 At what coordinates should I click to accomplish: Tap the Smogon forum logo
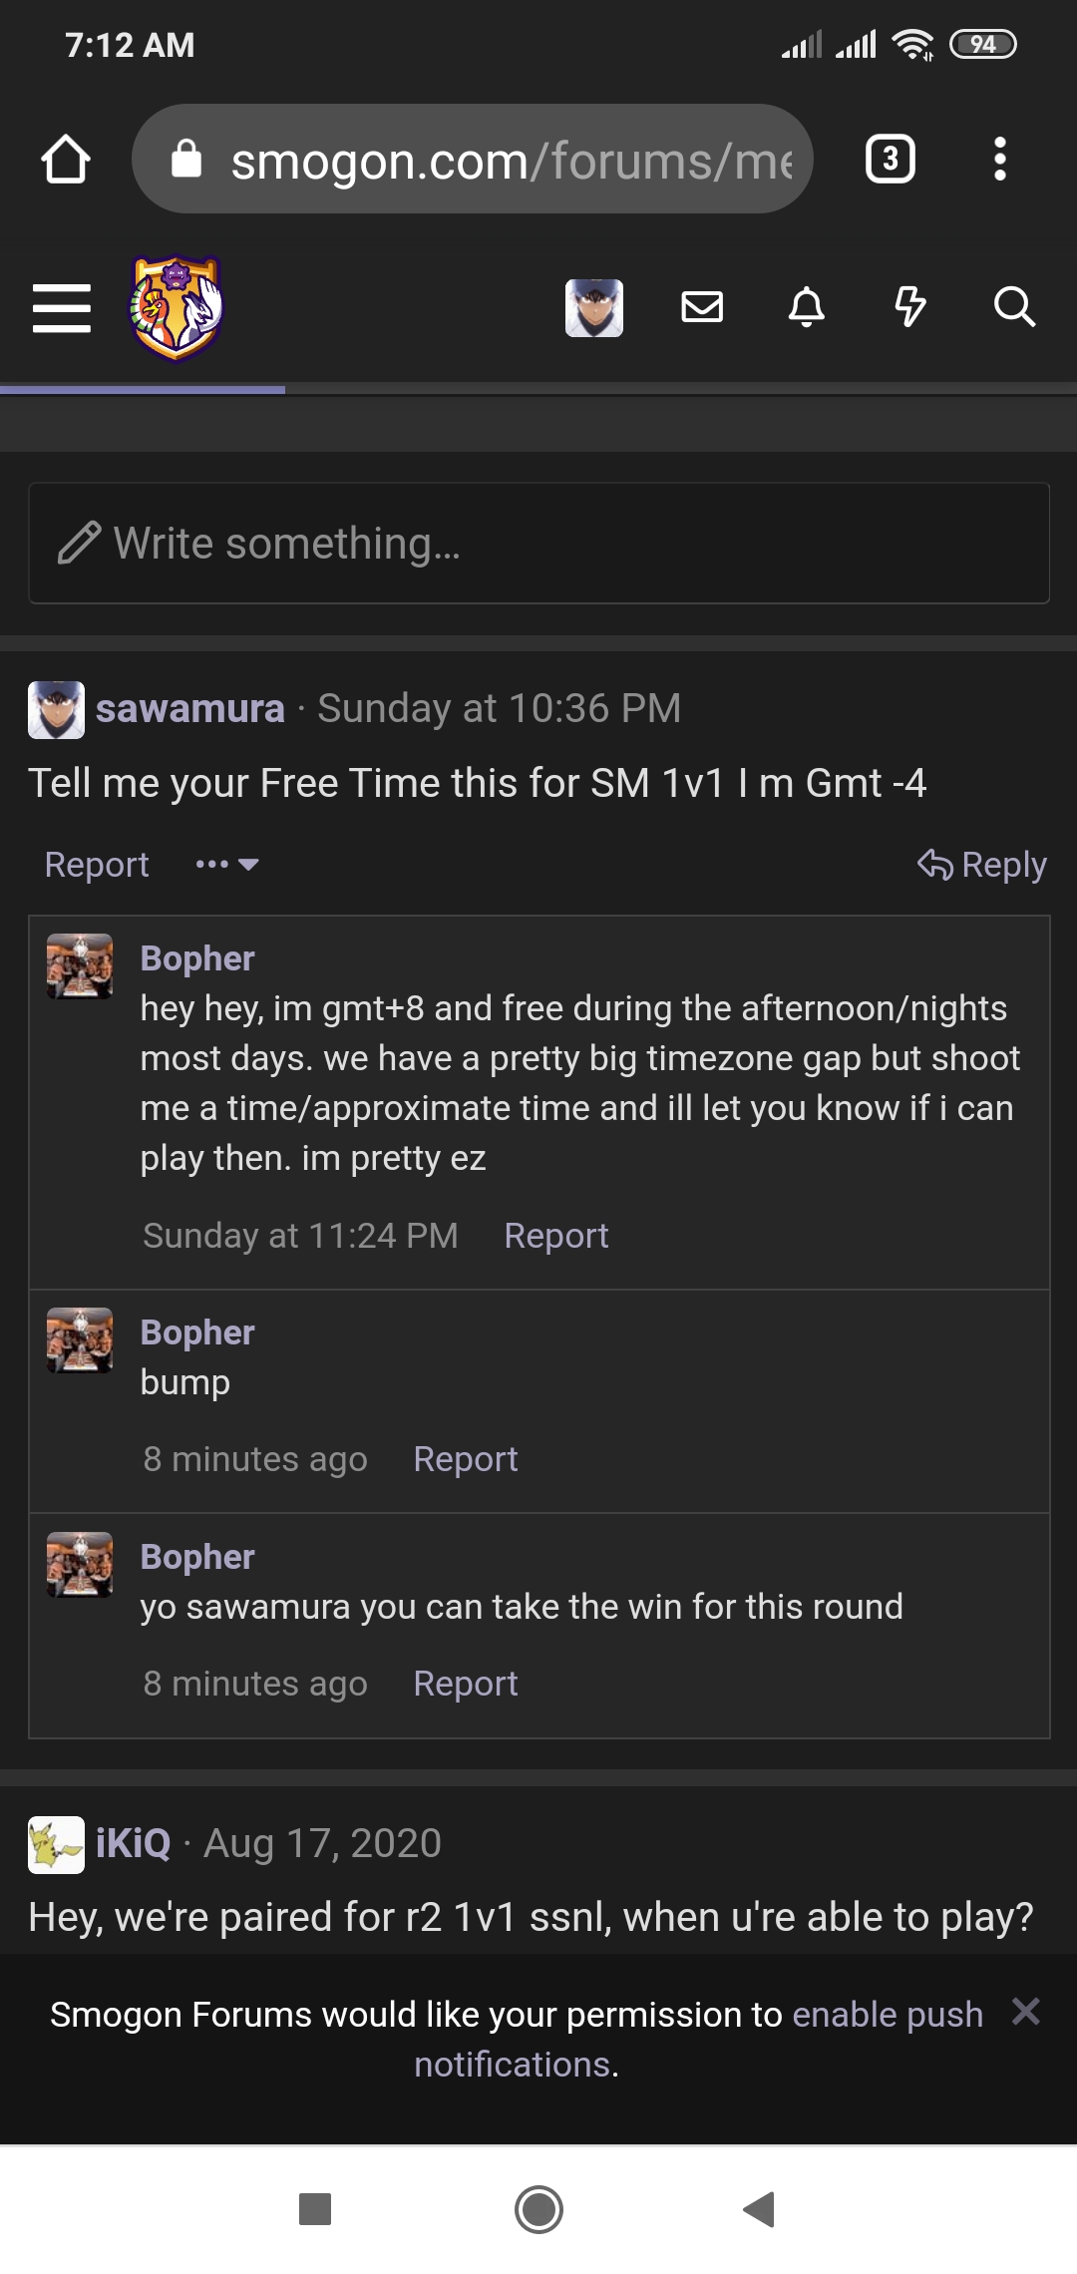[177, 307]
